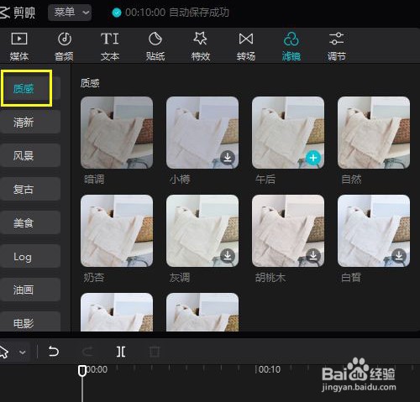Click the 质感 section heading text

90,83
